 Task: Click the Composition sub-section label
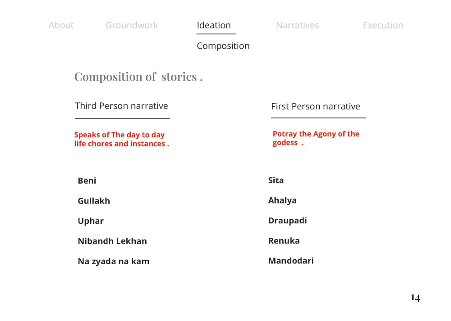click(223, 46)
